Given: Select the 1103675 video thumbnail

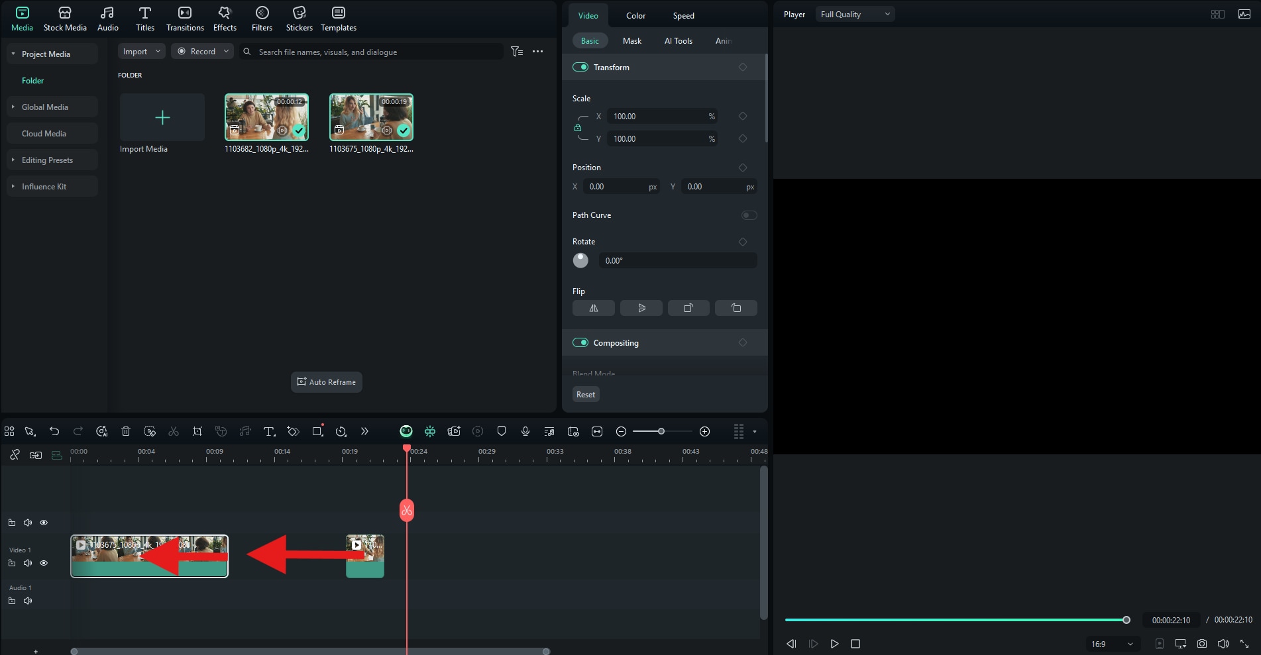Looking at the screenshot, I should tap(371, 117).
